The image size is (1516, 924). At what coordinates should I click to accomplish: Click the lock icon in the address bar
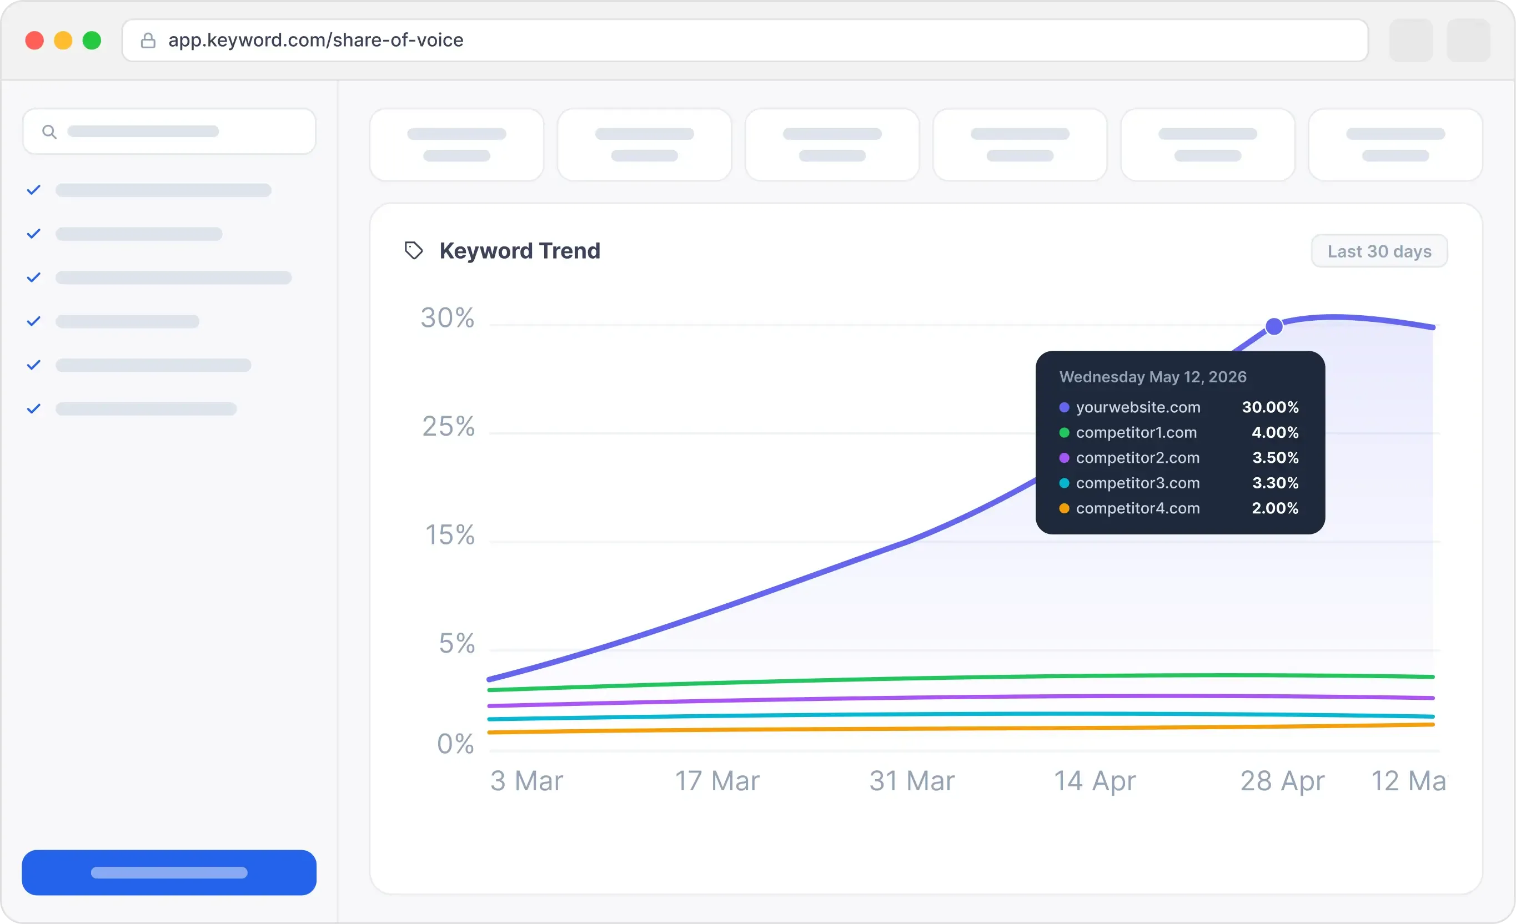pyautogui.click(x=148, y=40)
